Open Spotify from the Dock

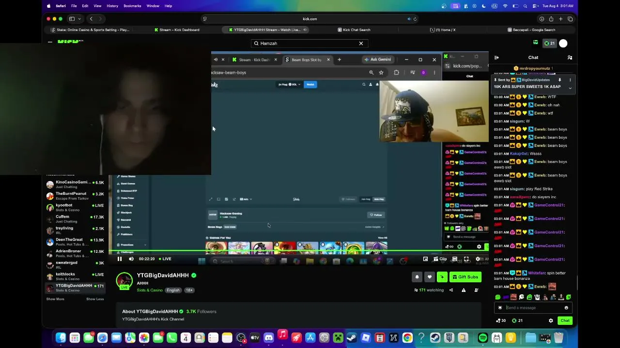(483, 338)
